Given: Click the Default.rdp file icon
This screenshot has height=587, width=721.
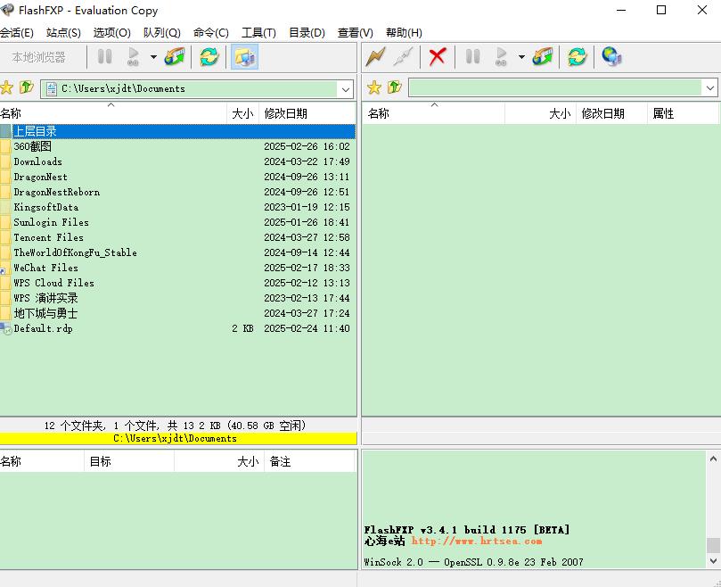Looking at the screenshot, I should pos(5,328).
